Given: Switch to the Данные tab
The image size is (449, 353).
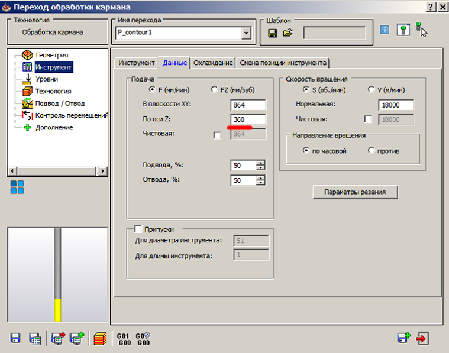Looking at the screenshot, I should click(175, 63).
